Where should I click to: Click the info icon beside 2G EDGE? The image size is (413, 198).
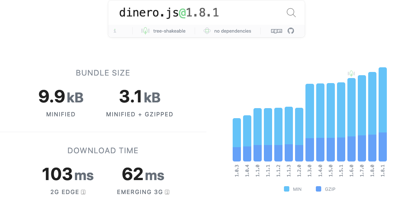(x=83, y=192)
